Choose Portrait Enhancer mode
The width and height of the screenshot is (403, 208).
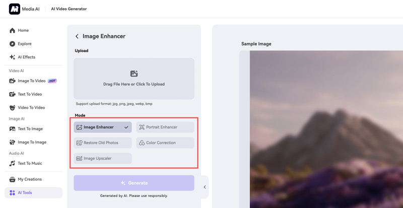pos(165,127)
